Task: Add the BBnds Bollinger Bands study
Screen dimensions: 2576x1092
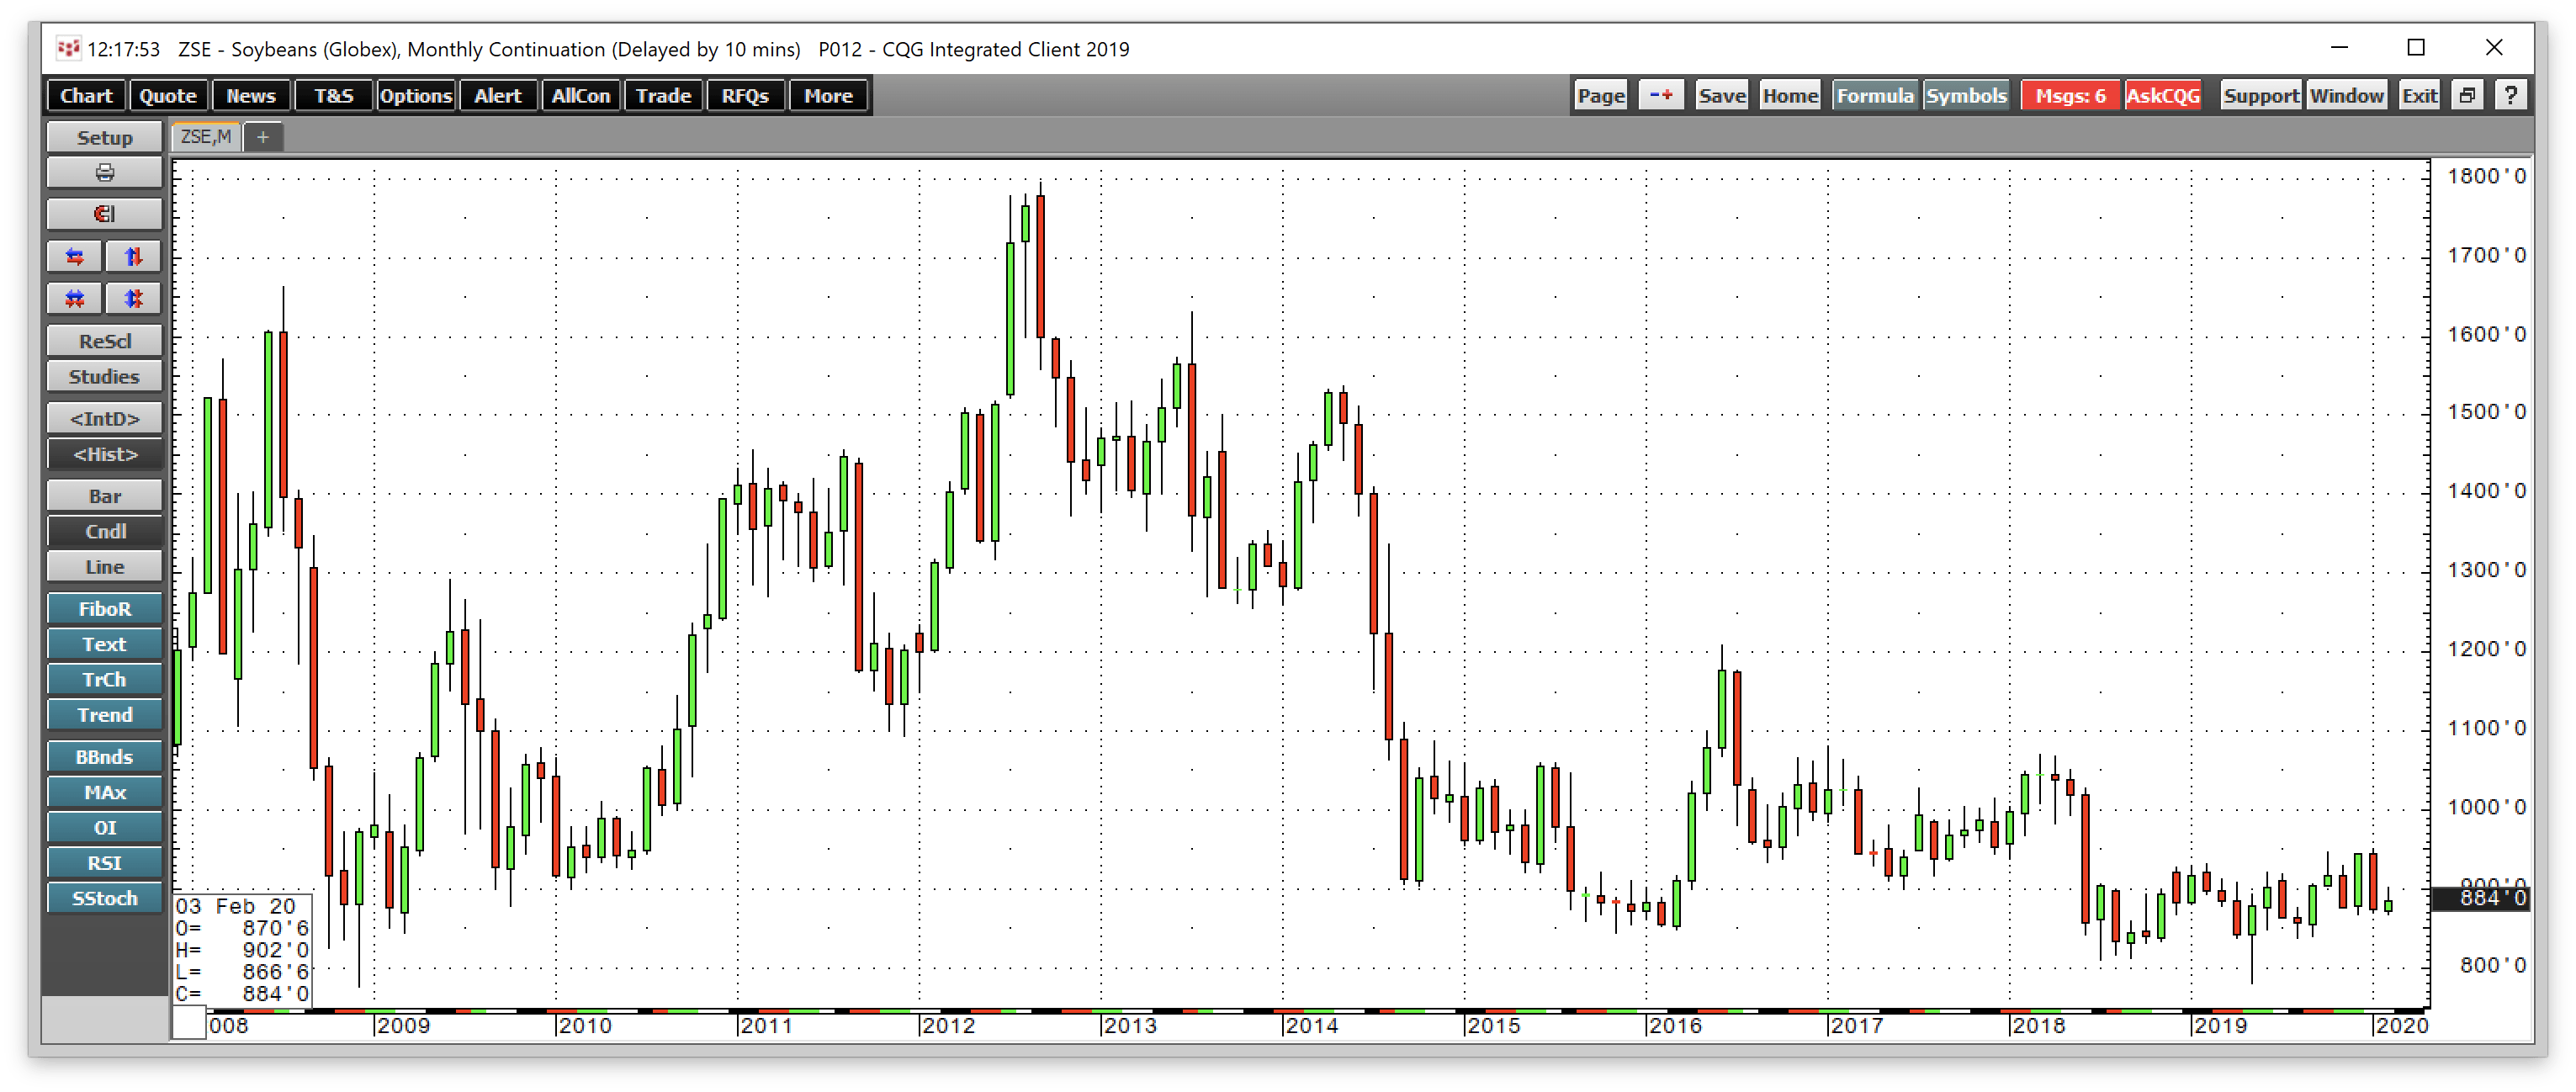Action: coord(104,757)
